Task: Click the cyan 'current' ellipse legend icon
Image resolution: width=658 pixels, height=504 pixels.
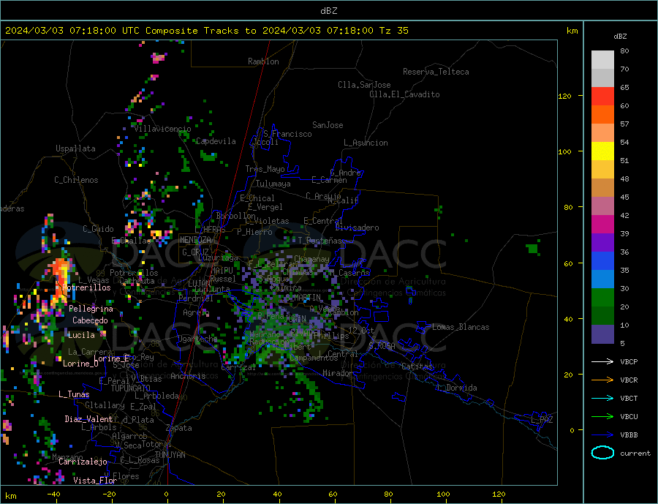Action: [602, 453]
